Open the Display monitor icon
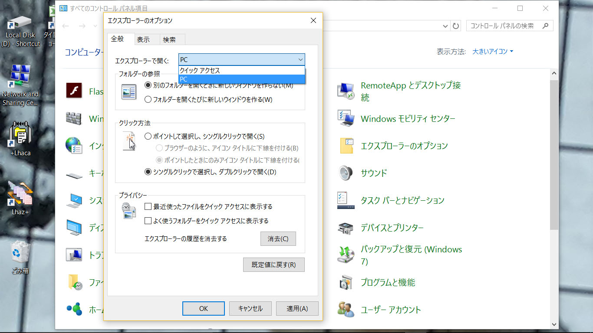This screenshot has width=593, height=333. tap(74, 228)
